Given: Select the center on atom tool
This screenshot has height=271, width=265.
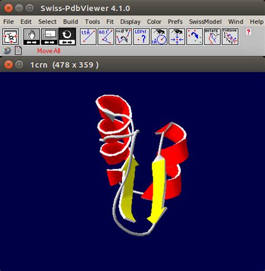Looking at the screenshot, I should tap(177, 36).
